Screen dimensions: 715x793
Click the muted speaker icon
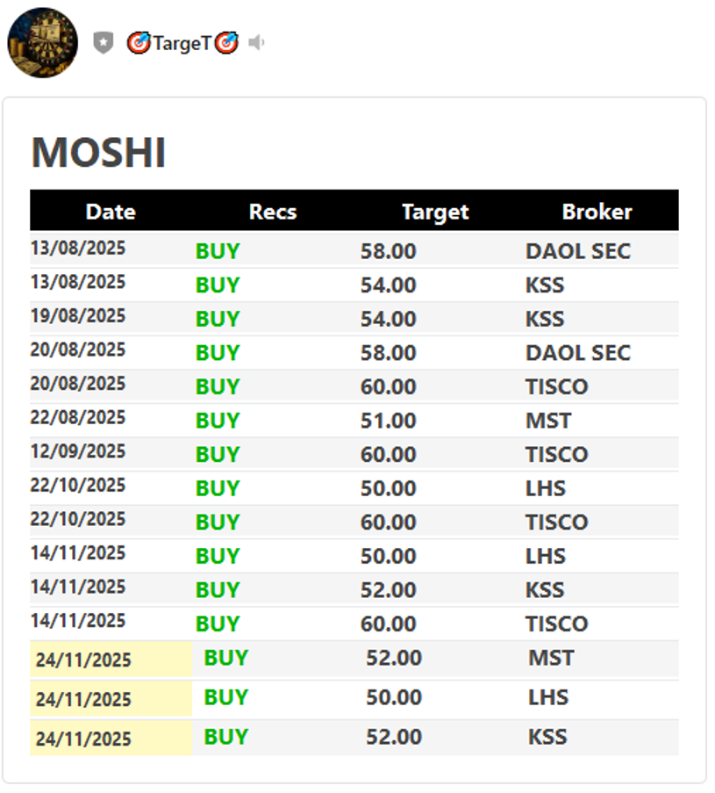(x=256, y=42)
